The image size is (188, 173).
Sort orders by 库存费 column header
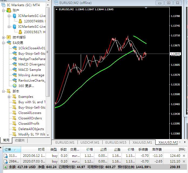pyautogui.click(x=157, y=150)
